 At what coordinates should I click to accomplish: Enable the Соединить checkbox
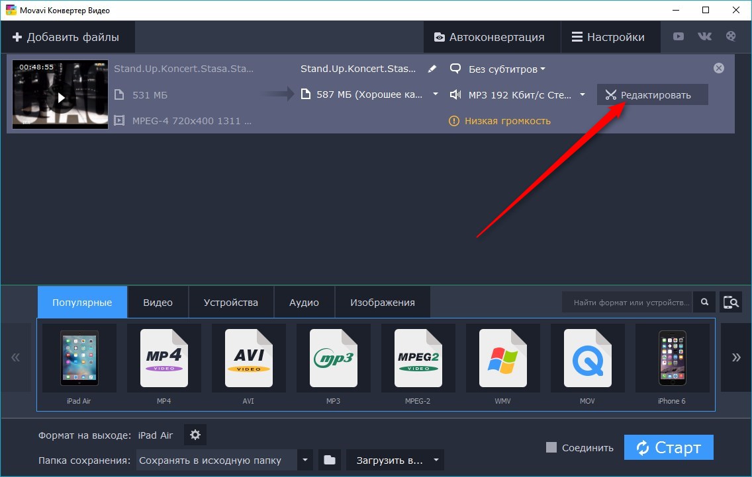551,447
